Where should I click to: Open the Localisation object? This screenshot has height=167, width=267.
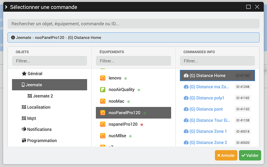tap(50, 107)
